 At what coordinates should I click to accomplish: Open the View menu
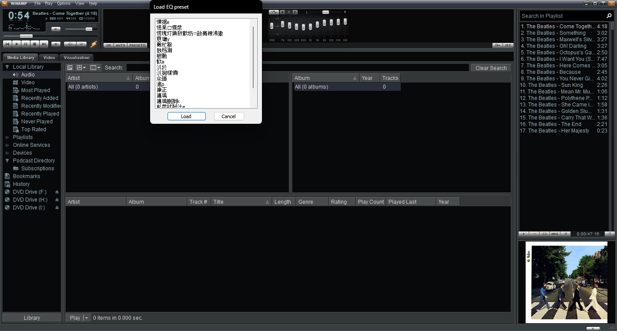point(80,3)
